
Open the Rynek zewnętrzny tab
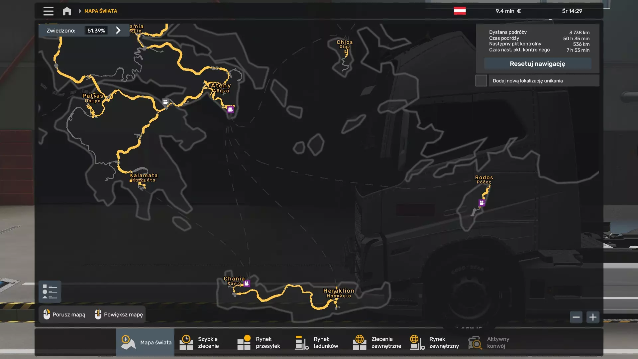(x=435, y=342)
